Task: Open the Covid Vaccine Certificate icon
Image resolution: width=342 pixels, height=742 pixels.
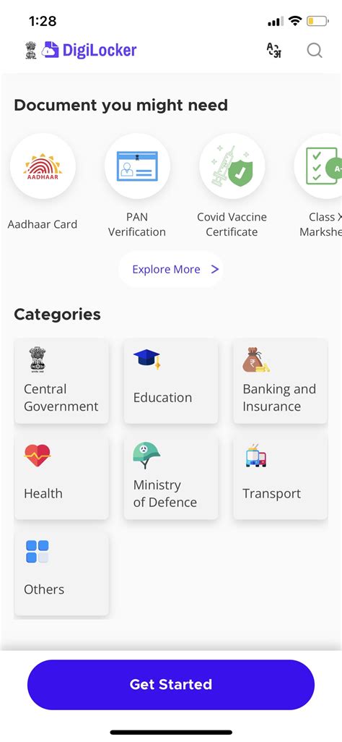Action: point(232,166)
